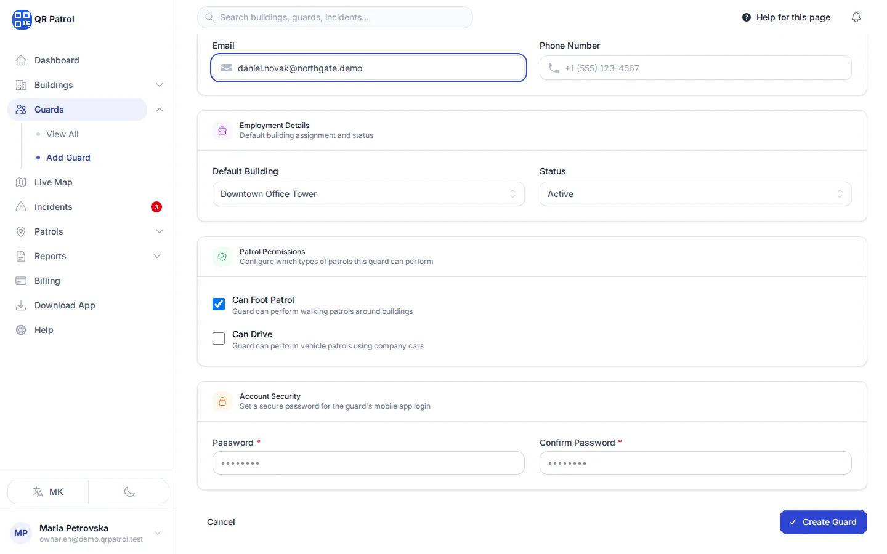The width and height of the screenshot is (887, 554).
Task: Click the help question mark icon
Action: click(747, 17)
